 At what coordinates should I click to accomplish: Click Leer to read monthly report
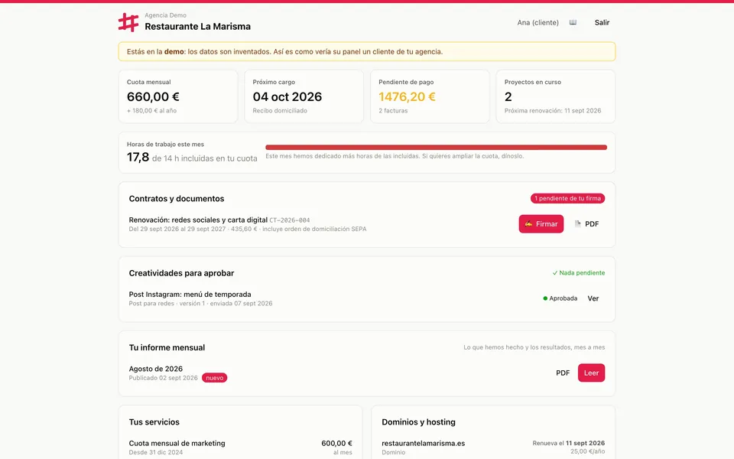591,373
